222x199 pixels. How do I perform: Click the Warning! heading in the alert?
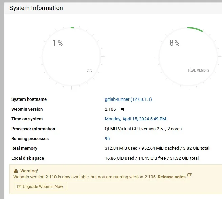(29, 171)
